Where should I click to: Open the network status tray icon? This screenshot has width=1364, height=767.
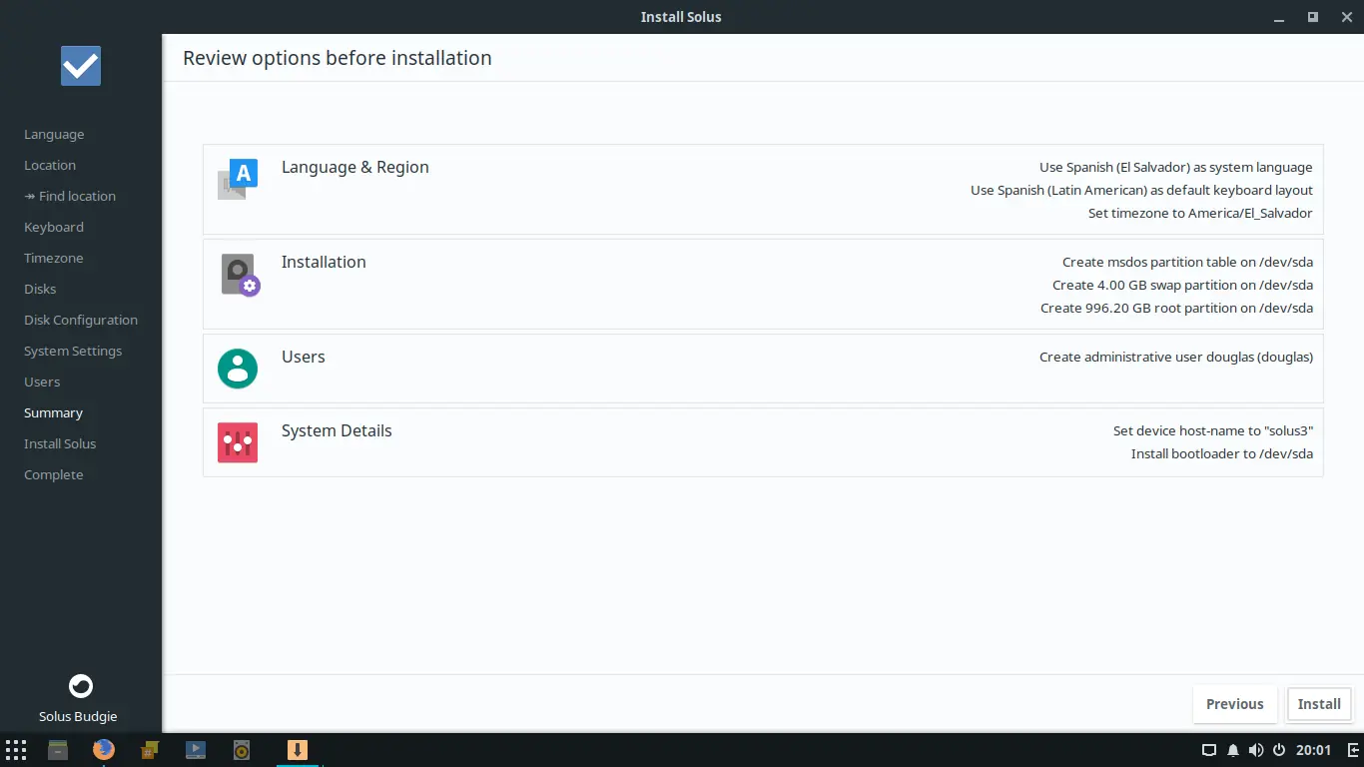click(x=1208, y=750)
